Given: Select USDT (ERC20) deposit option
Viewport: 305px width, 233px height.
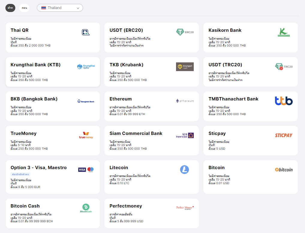Looking at the screenshot, I should [x=151, y=37].
